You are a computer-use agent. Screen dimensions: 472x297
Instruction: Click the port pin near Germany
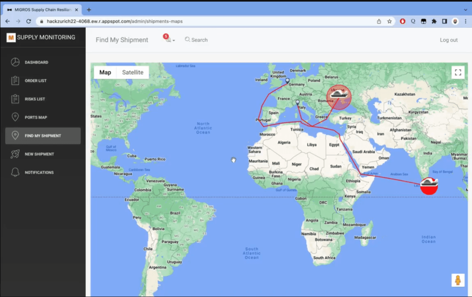pos(287,81)
